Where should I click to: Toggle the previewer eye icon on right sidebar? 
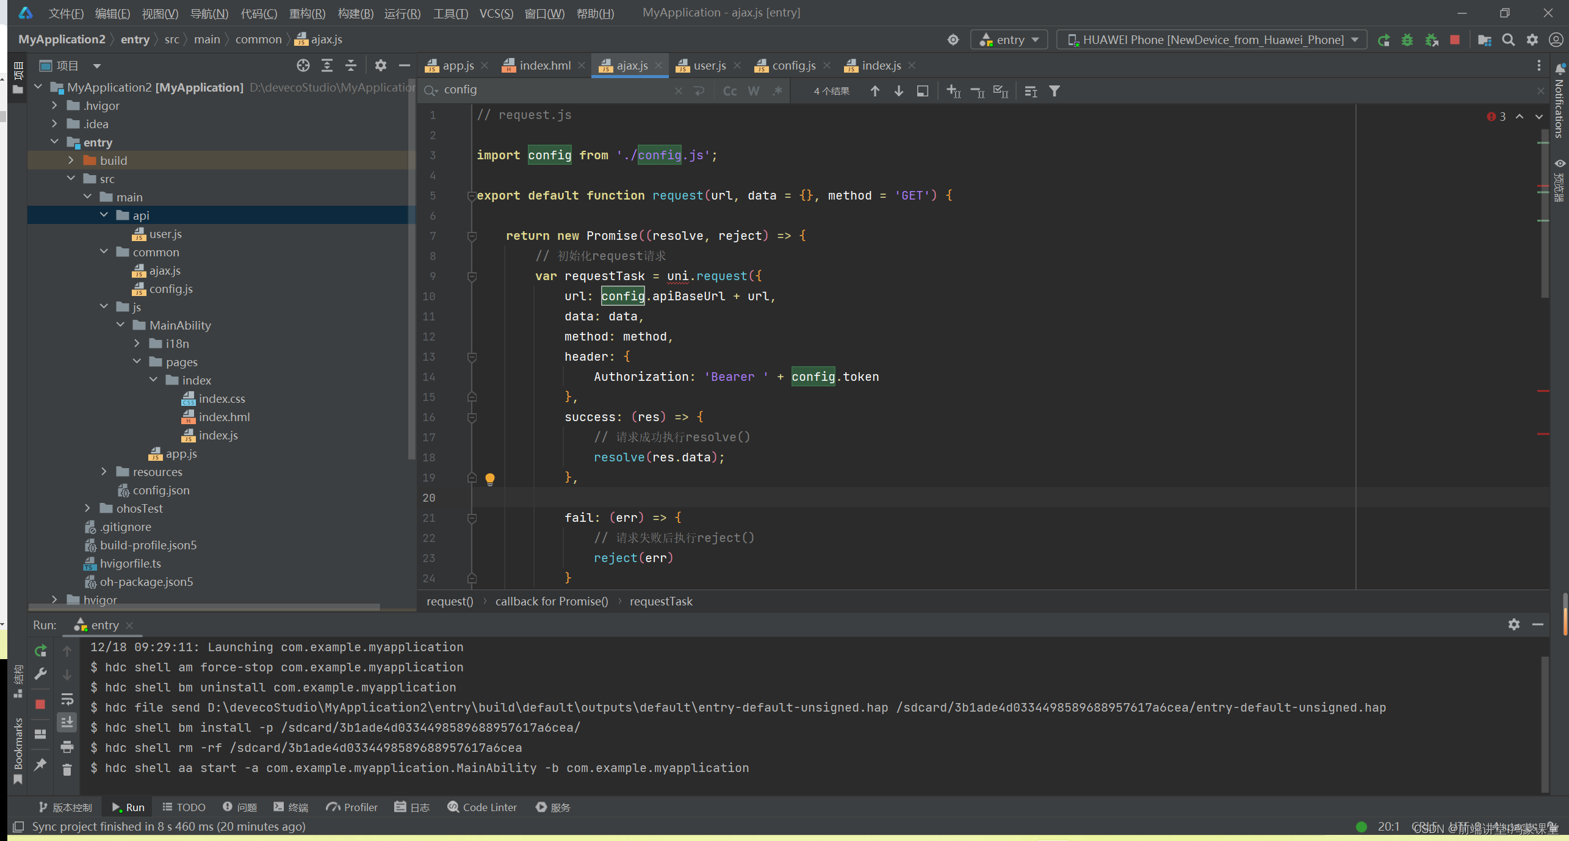click(1560, 164)
